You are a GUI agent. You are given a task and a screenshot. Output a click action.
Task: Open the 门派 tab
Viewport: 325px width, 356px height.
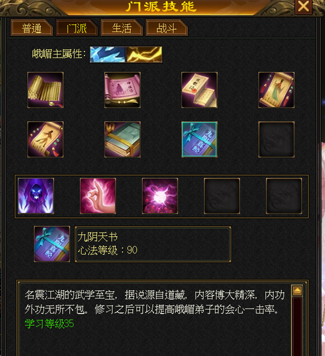(x=77, y=28)
